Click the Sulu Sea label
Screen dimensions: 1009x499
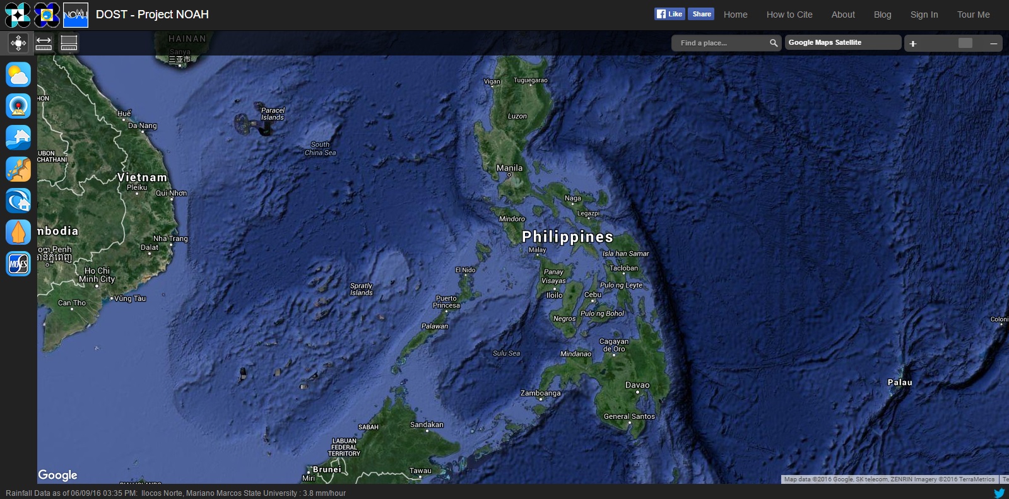pyautogui.click(x=506, y=353)
